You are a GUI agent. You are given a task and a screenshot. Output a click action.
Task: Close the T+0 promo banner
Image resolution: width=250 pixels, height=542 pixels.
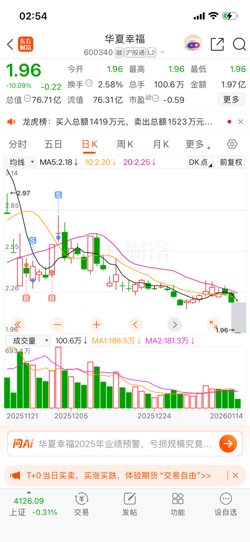click(x=236, y=476)
